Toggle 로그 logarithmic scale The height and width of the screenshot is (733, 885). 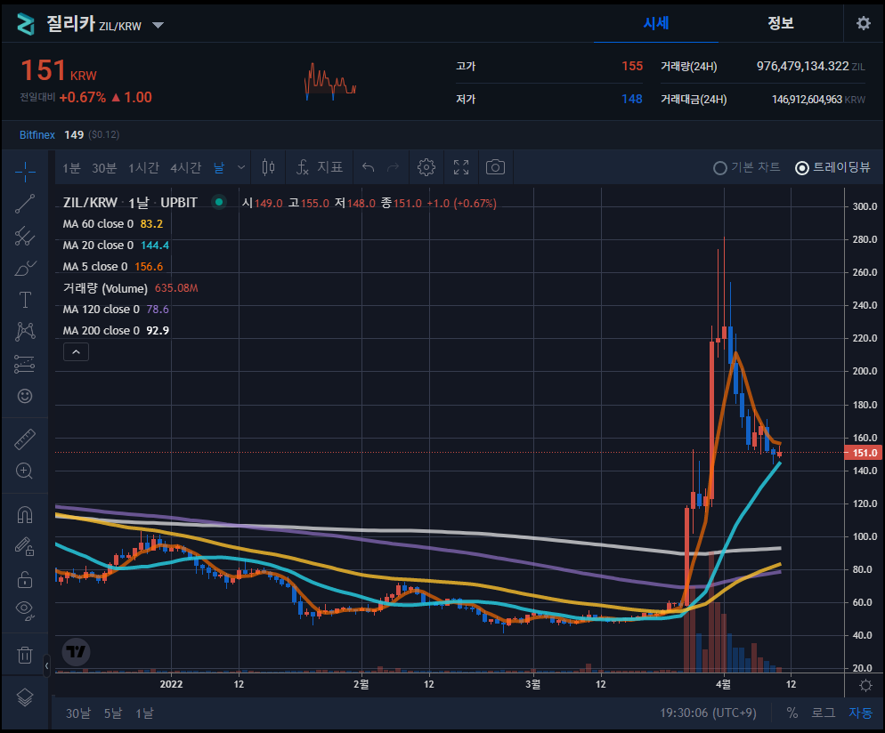(x=824, y=713)
